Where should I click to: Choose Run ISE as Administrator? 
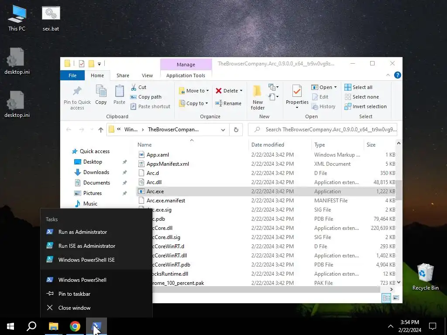pyautogui.click(x=96, y=246)
